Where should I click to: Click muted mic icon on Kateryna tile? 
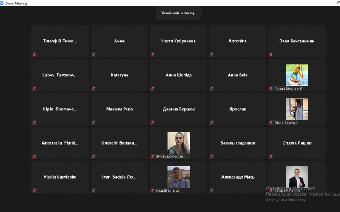coord(93,89)
